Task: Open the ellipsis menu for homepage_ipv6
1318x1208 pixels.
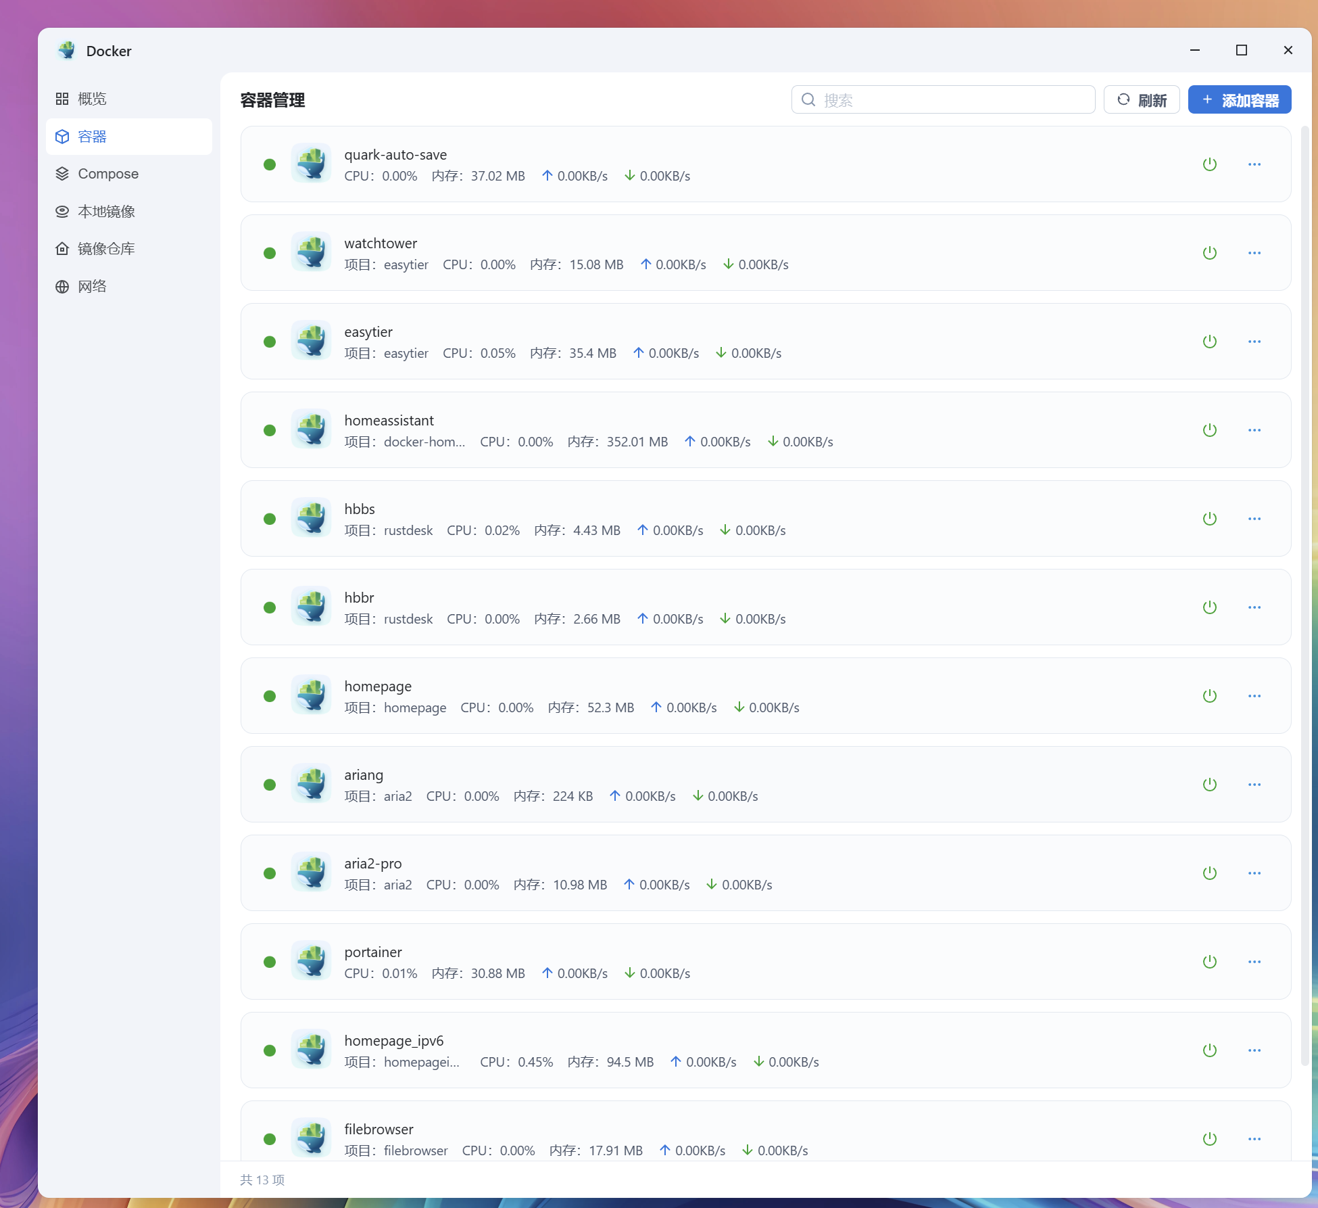Action: pos(1254,1050)
